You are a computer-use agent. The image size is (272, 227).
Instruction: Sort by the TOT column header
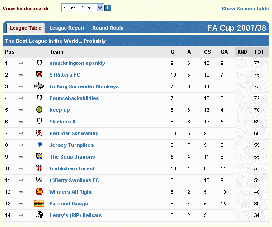click(259, 52)
